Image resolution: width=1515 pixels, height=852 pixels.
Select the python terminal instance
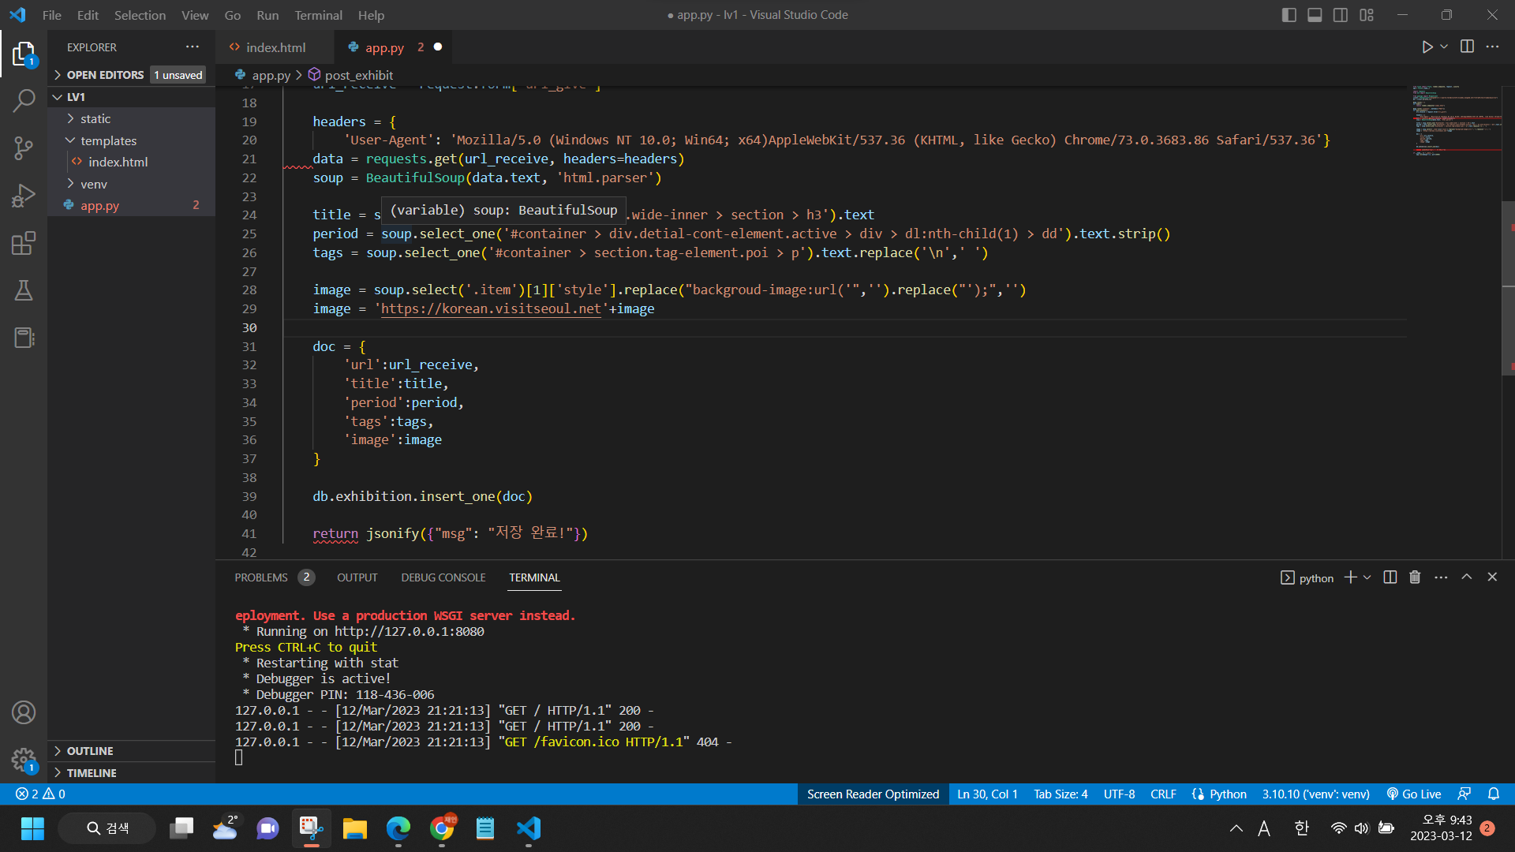[x=1307, y=577]
